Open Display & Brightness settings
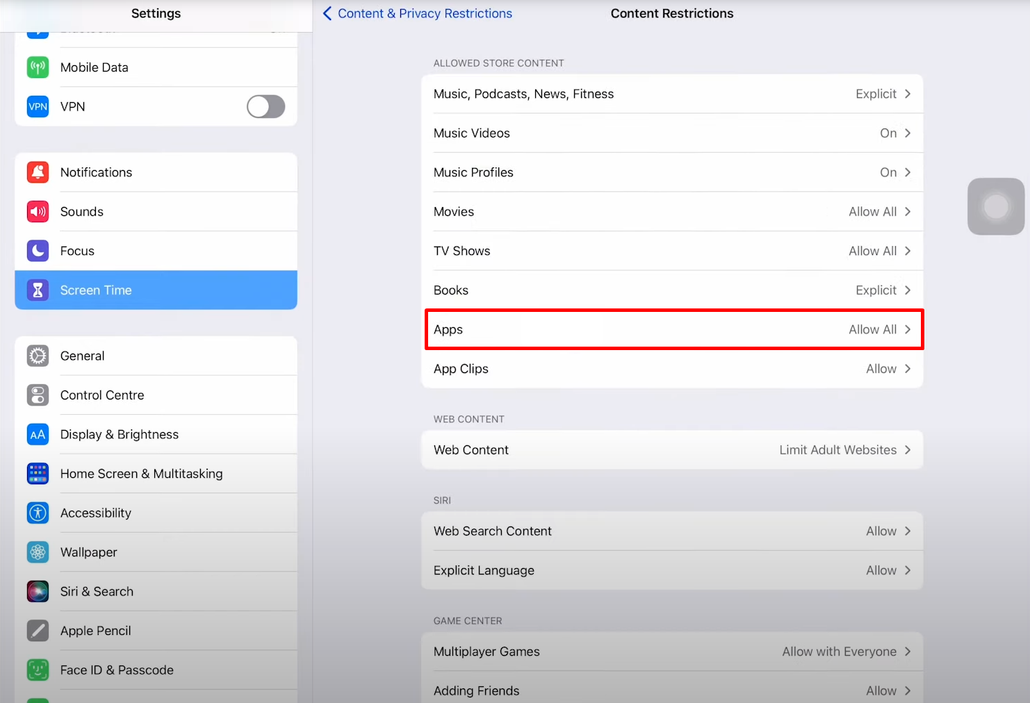 (120, 434)
